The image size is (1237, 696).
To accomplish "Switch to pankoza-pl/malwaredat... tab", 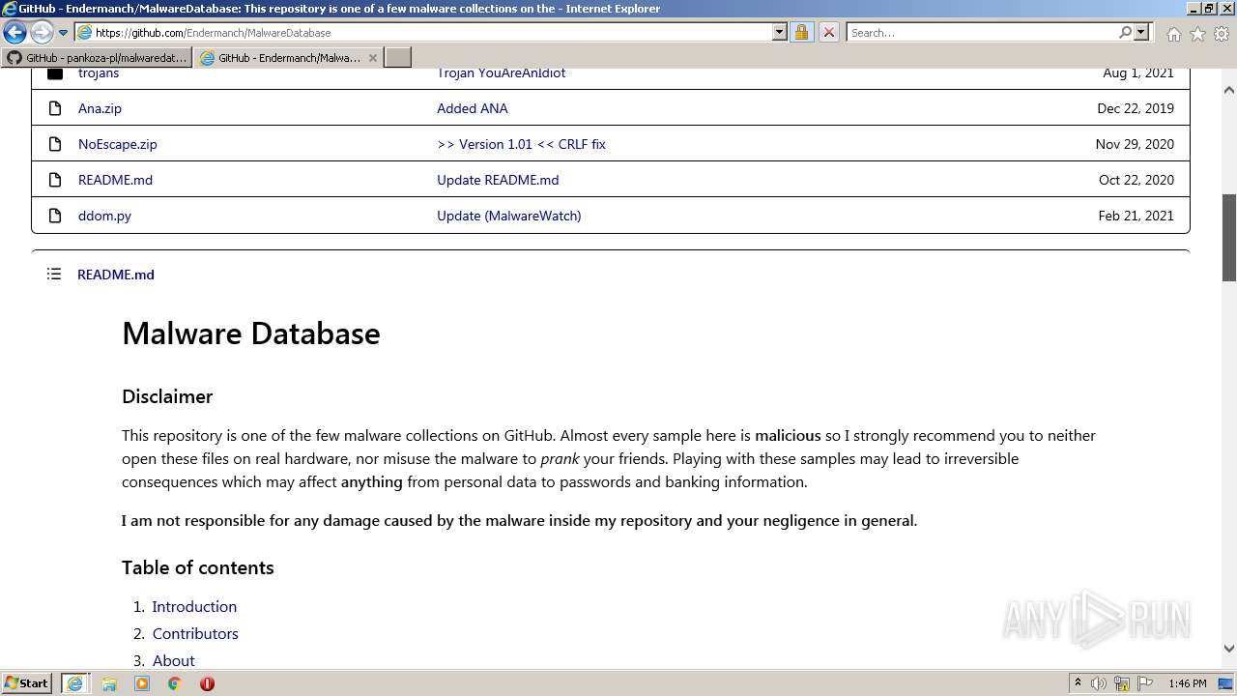I will (x=97, y=58).
